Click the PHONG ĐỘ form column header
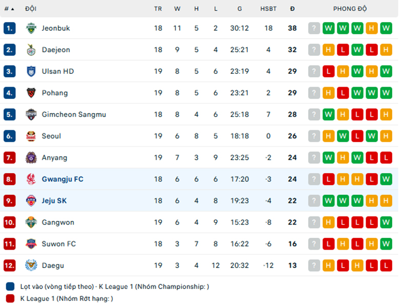Image resolution: width=400 pixels, height=308 pixels. click(x=350, y=9)
